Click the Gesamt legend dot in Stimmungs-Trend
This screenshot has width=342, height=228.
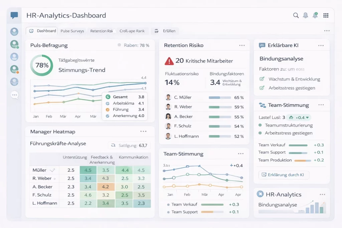(x=108, y=96)
